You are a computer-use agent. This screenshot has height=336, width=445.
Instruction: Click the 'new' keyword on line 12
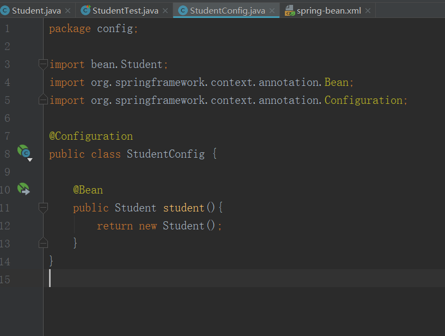[148, 226]
